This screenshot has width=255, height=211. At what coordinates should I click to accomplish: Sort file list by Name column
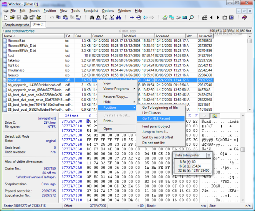coord(34,36)
